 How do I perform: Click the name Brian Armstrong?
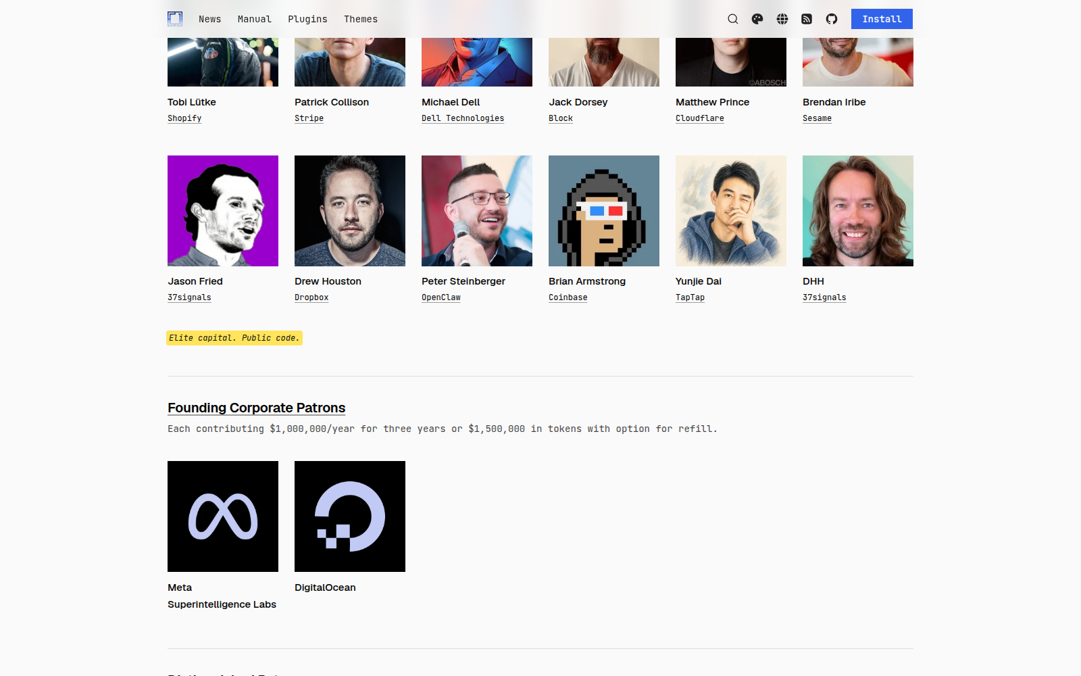click(587, 281)
